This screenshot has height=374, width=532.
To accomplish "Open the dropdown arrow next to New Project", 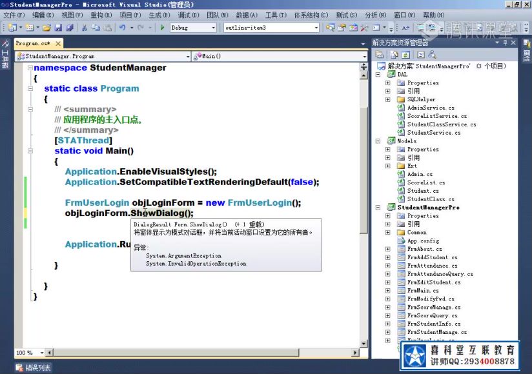I will [21, 28].
